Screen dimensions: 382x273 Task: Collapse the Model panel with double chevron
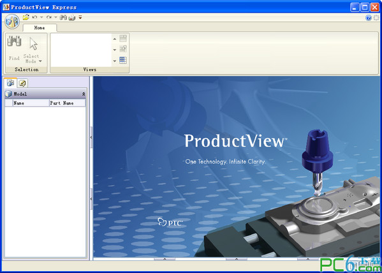(x=84, y=94)
